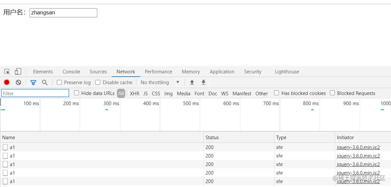
Task: Open the No throttling dropdown
Action: click(x=160, y=82)
